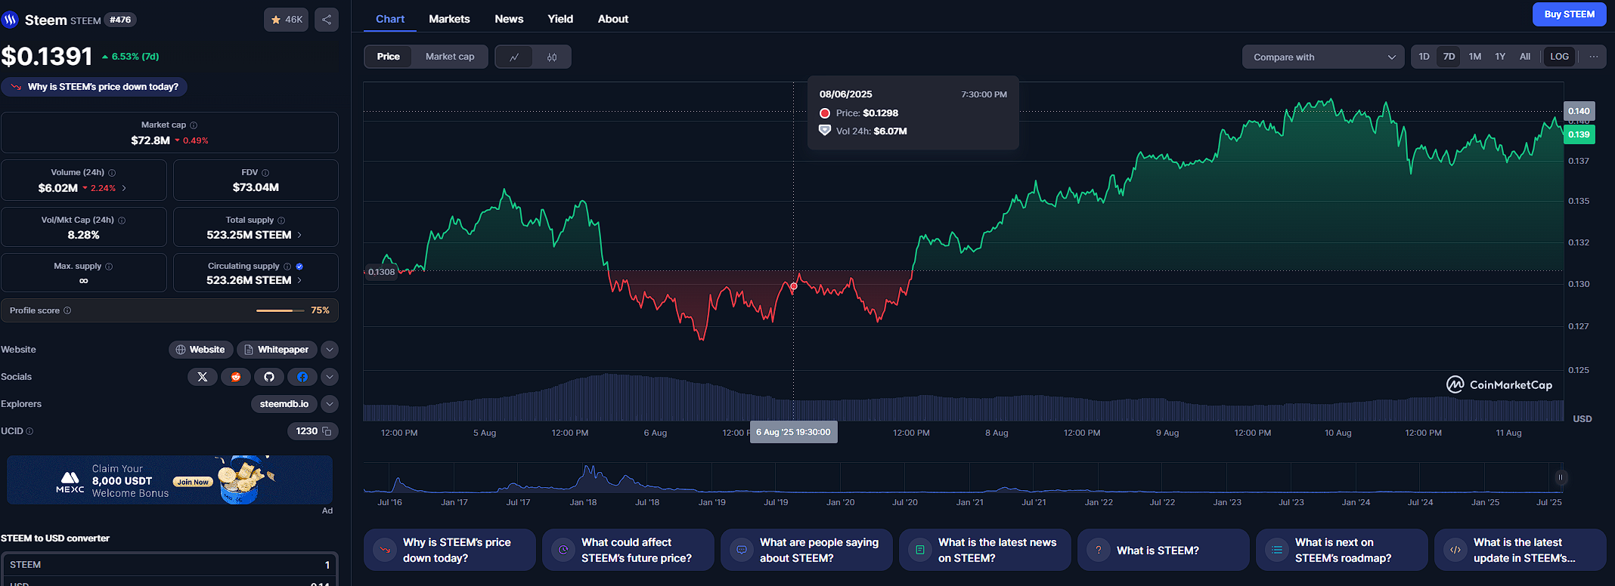
Task: Click the trend icon in 'Why is STEEM's price down today?' banner
Action: pos(16,87)
